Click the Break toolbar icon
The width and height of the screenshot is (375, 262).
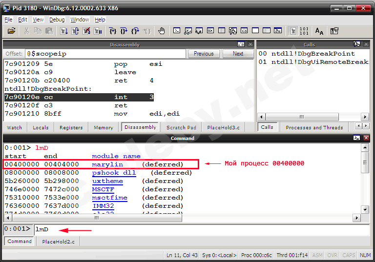pyautogui.click(x=98, y=31)
